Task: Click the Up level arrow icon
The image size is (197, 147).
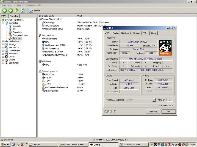Action: coord(16,11)
